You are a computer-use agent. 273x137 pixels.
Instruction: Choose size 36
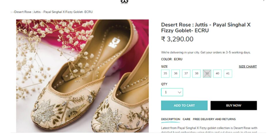click(176, 74)
